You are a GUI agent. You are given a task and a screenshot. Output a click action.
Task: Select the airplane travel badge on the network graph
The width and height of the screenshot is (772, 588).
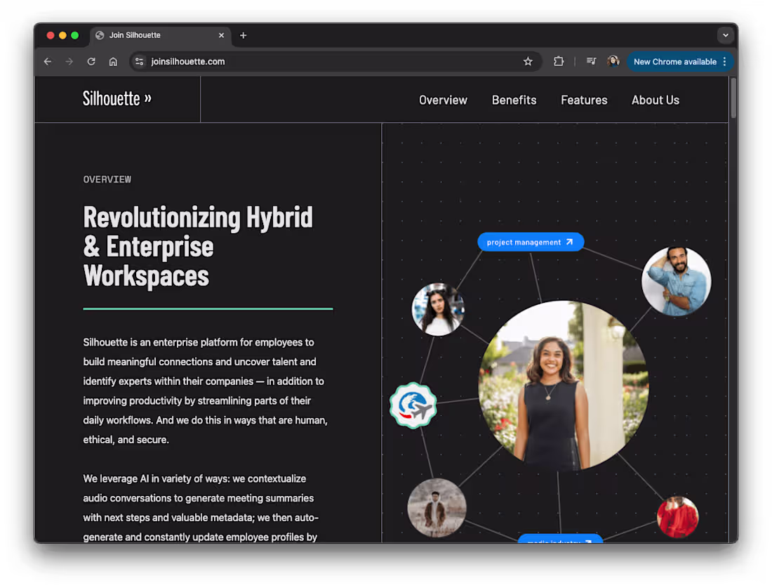pos(413,406)
